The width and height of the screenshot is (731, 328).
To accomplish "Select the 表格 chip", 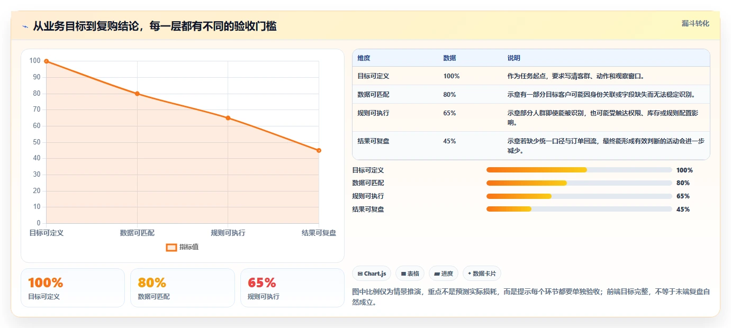I will tap(410, 274).
